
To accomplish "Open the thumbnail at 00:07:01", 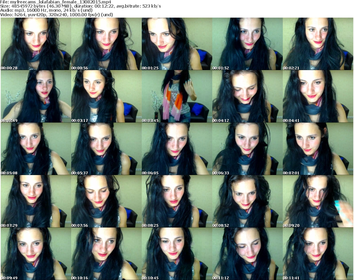I will pos(318,149).
